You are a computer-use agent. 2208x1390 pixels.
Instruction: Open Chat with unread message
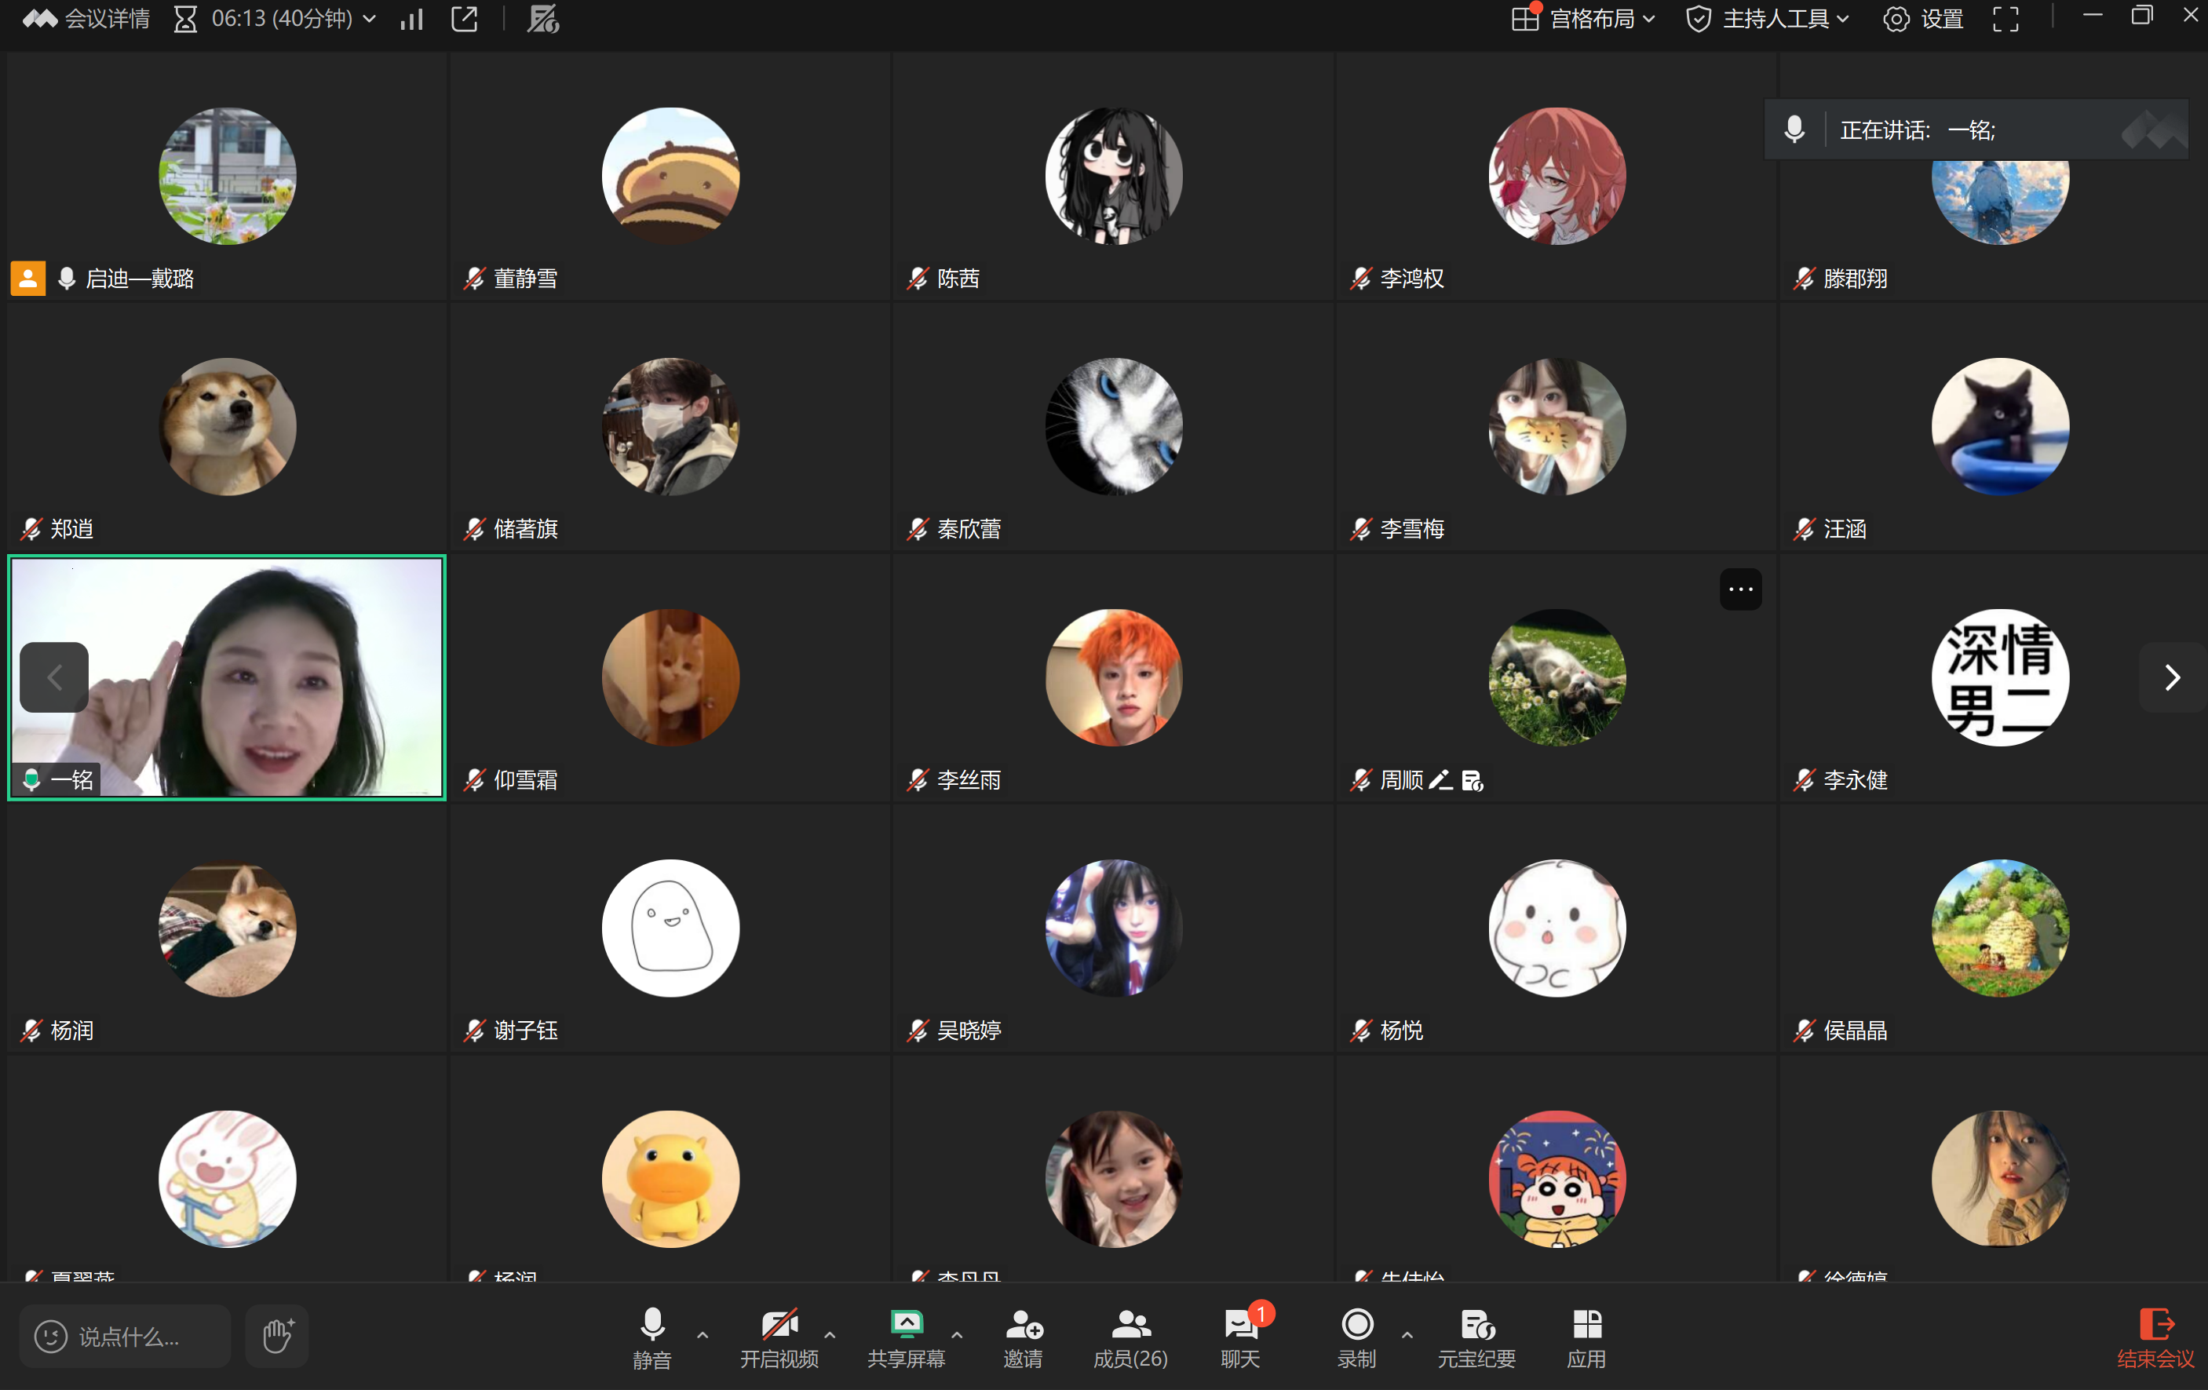point(1239,1336)
